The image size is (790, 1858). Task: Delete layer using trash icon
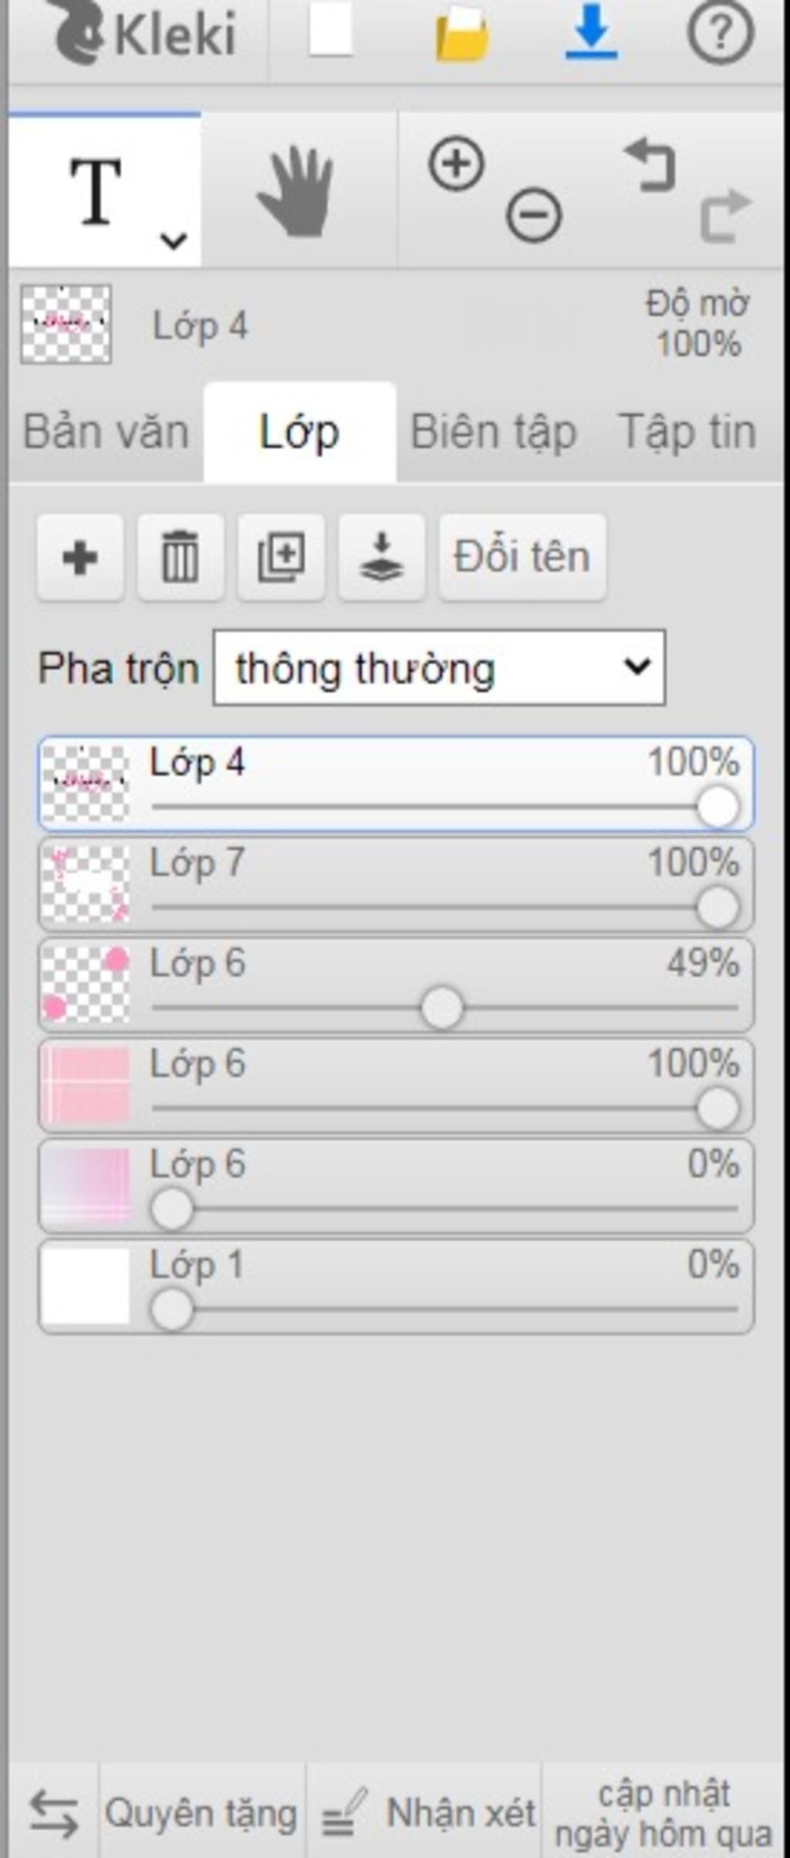pos(181,557)
